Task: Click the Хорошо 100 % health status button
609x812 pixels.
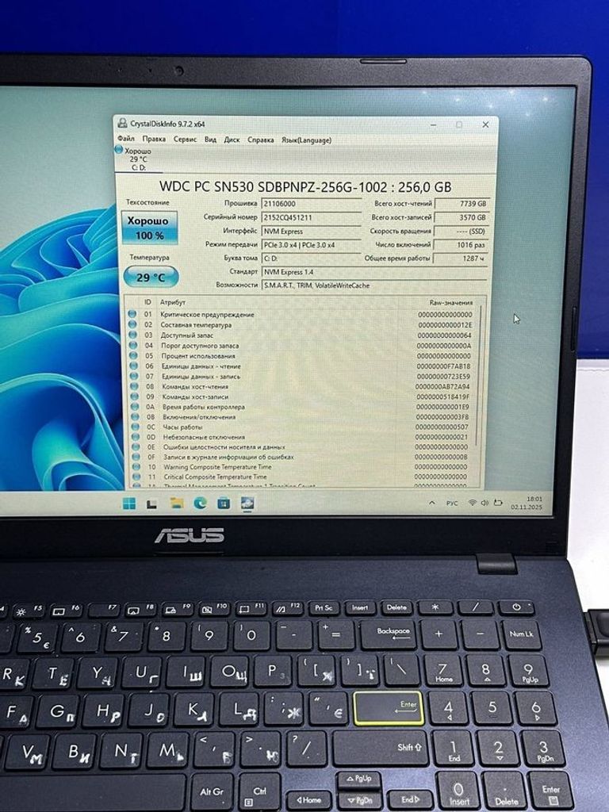Action: pos(149,228)
